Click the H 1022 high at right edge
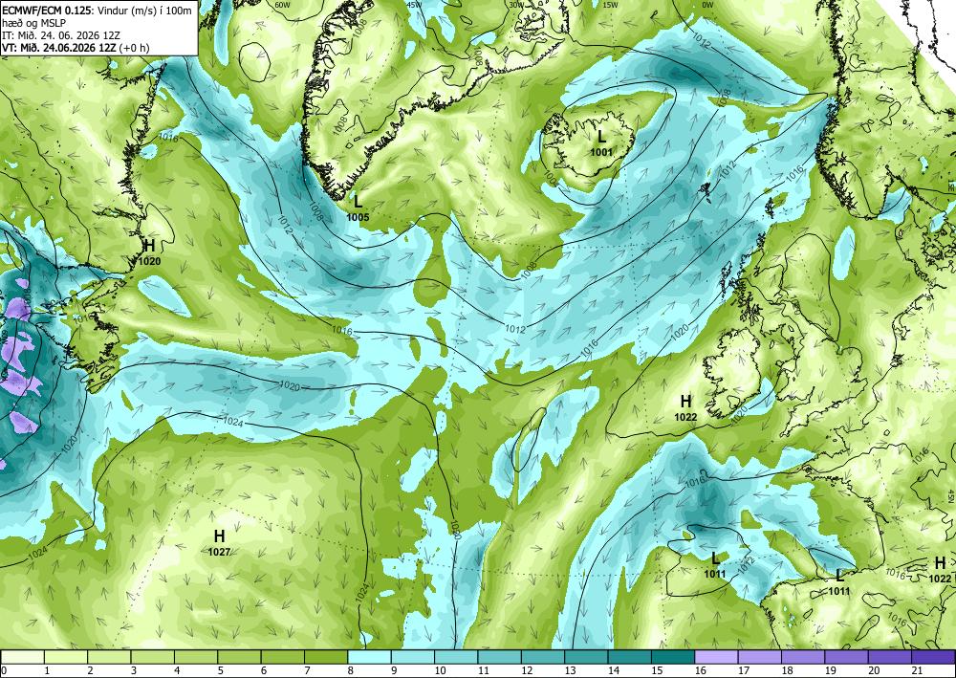The image size is (956, 678). (940, 570)
